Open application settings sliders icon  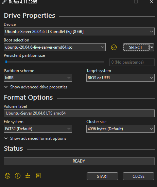pyautogui.click(x=28, y=176)
